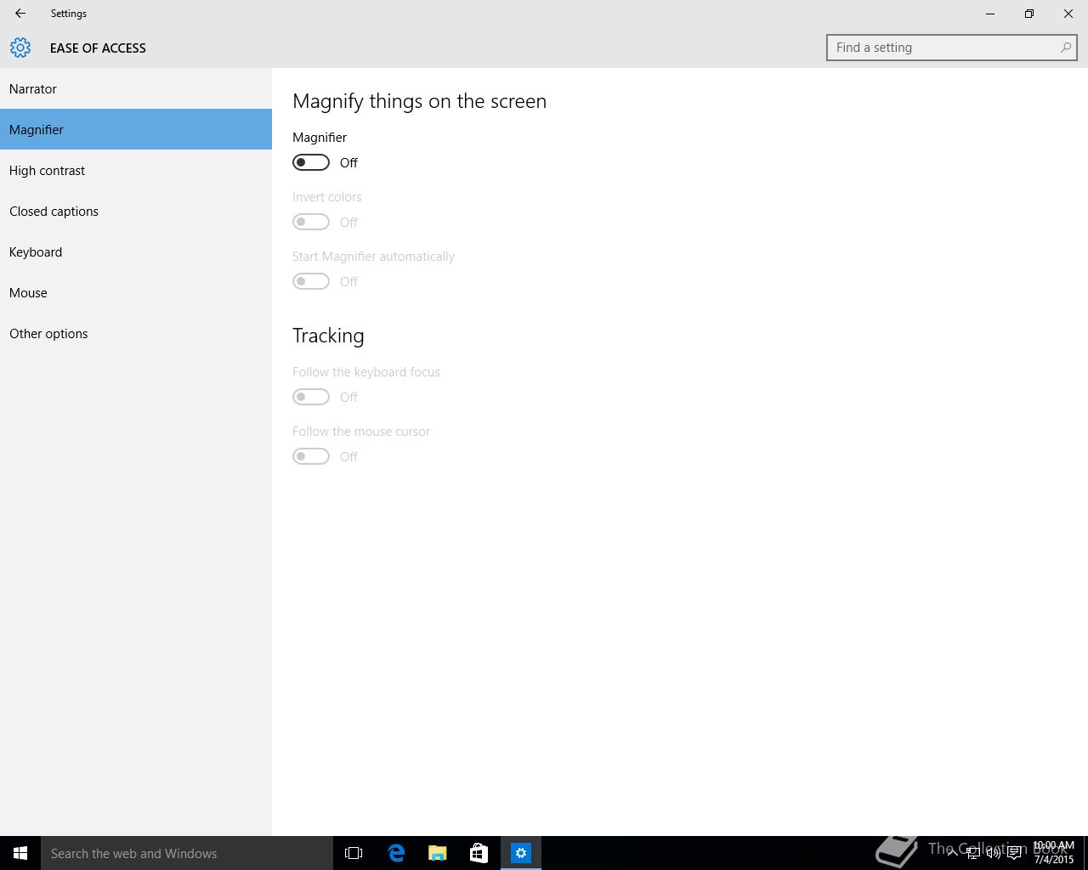Screen dimensions: 1088x870
Task: Click the Tracking section heading
Action: coord(328,336)
